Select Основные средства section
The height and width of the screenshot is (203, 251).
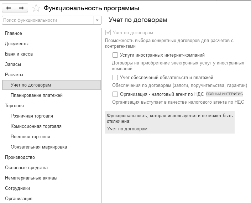click(x=26, y=168)
